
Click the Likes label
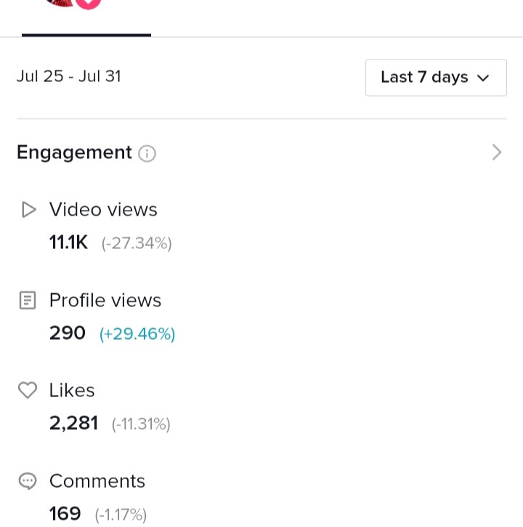pyautogui.click(x=72, y=391)
